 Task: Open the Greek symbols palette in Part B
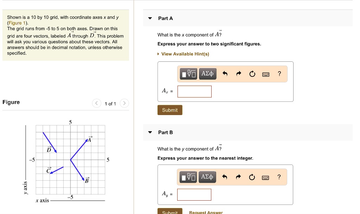coord(207,177)
